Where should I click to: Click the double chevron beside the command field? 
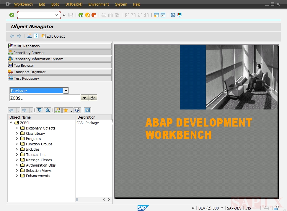(x=64, y=15)
